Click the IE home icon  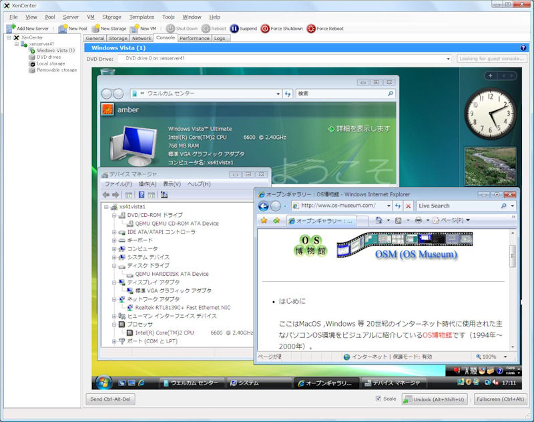(378, 220)
